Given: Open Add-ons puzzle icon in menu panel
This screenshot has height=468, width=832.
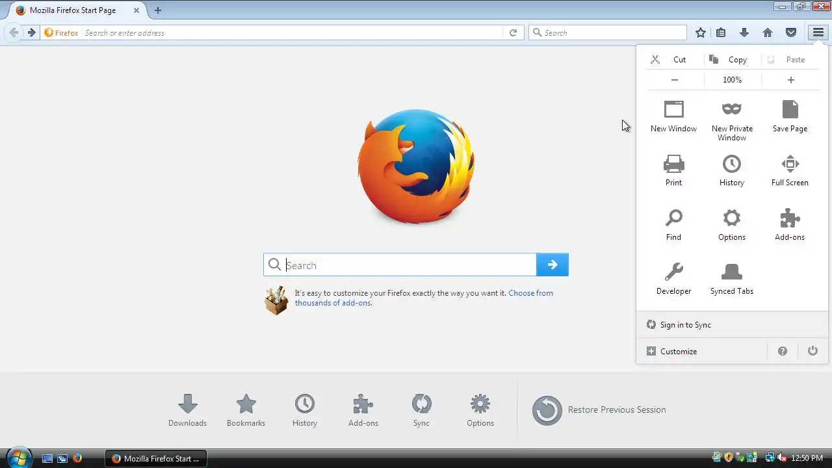Looking at the screenshot, I should (x=790, y=226).
